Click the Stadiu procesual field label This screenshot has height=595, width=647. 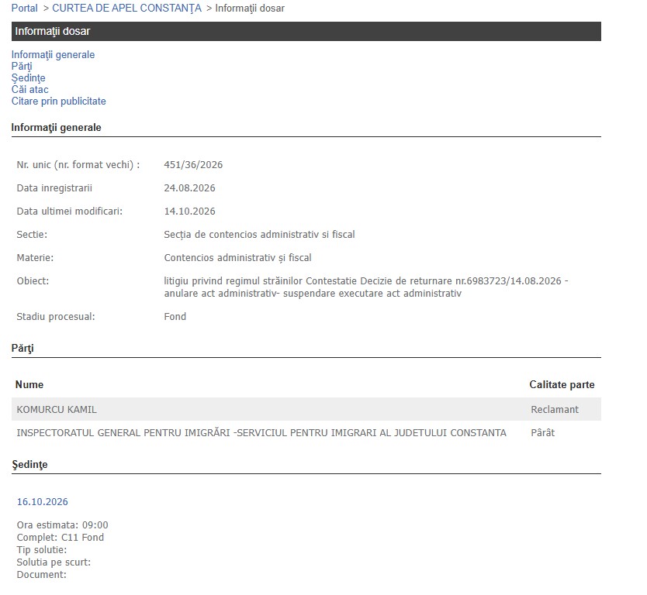pos(56,316)
